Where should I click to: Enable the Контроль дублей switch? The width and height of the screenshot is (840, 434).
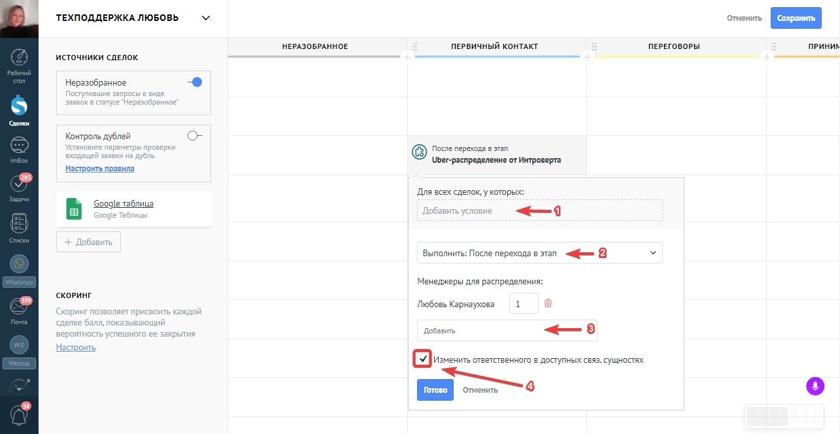(x=195, y=136)
